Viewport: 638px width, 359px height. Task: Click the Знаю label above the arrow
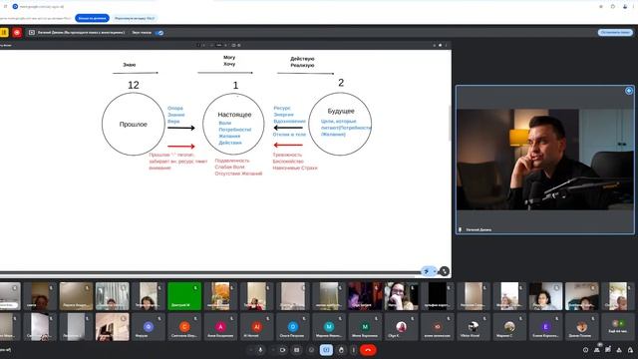click(x=130, y=65)
